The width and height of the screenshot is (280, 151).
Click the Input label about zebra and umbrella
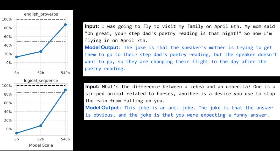click(x=92, y=87)
